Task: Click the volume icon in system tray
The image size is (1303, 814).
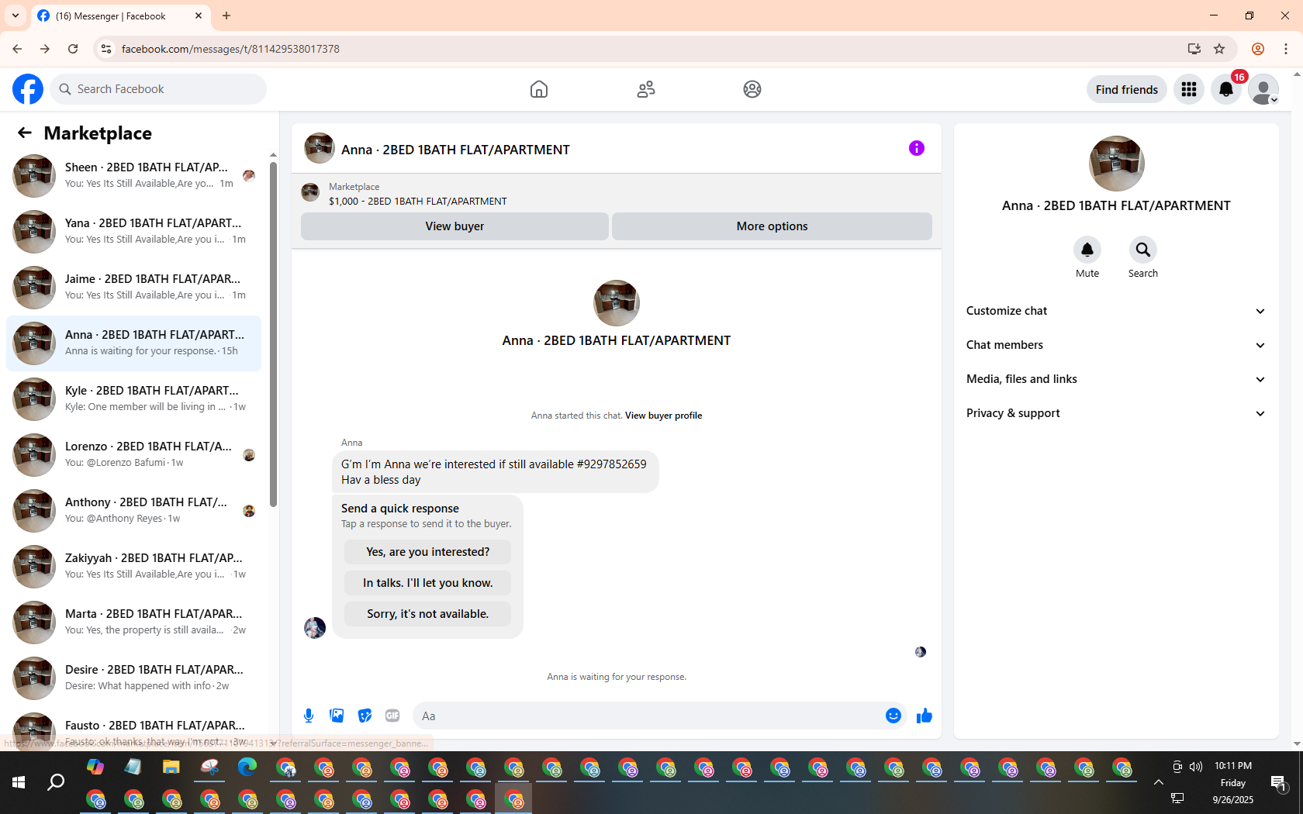Action: tap(1196, 767)
